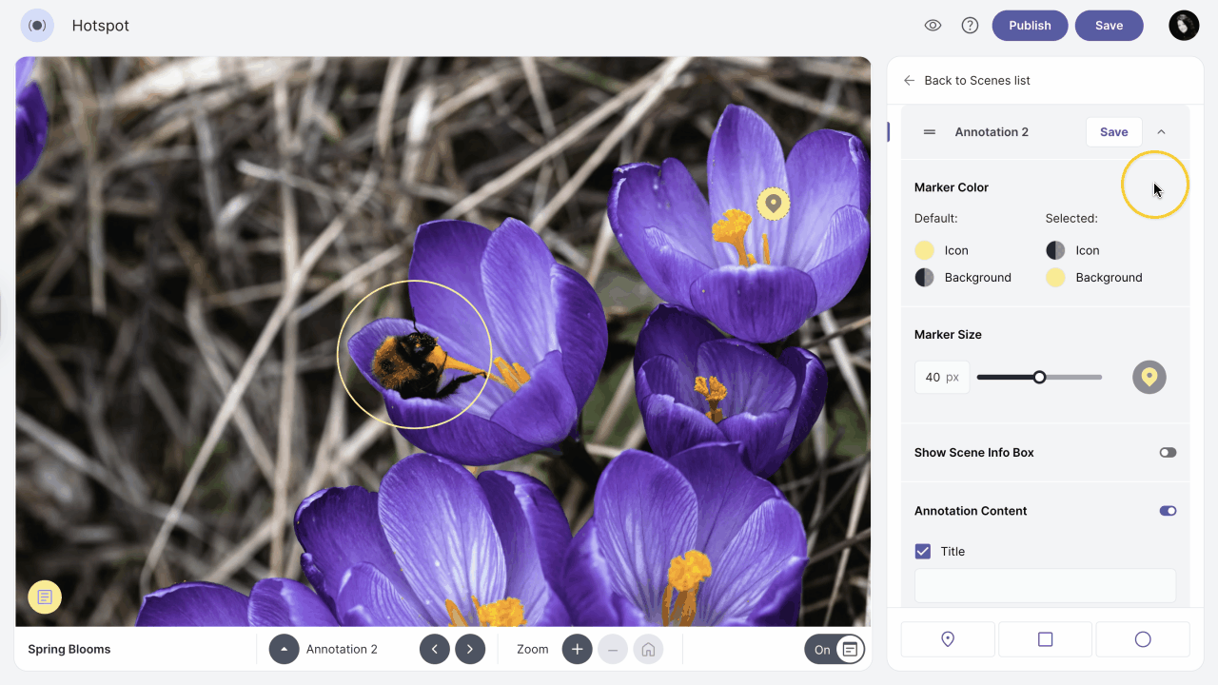Enable the Show Scene Info Box toggle
The width and height of the screenshot is (1218, 685).
click(1168, 453)
